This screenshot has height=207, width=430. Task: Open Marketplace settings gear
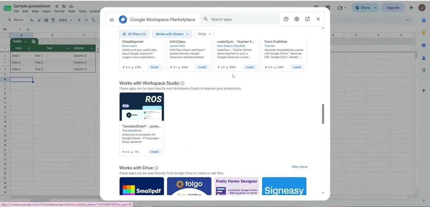tap(297, 19)
